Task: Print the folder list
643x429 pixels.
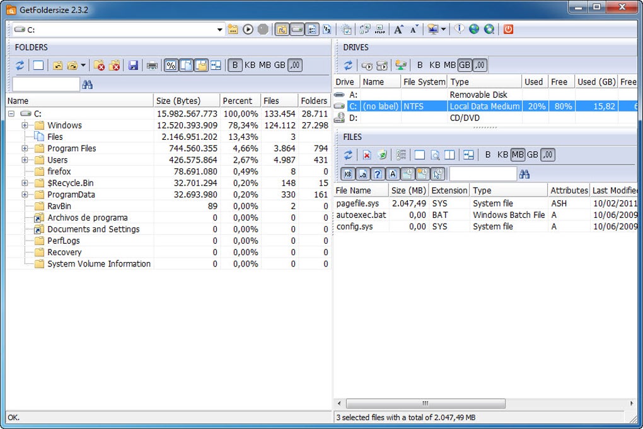Action: point(152,65)
